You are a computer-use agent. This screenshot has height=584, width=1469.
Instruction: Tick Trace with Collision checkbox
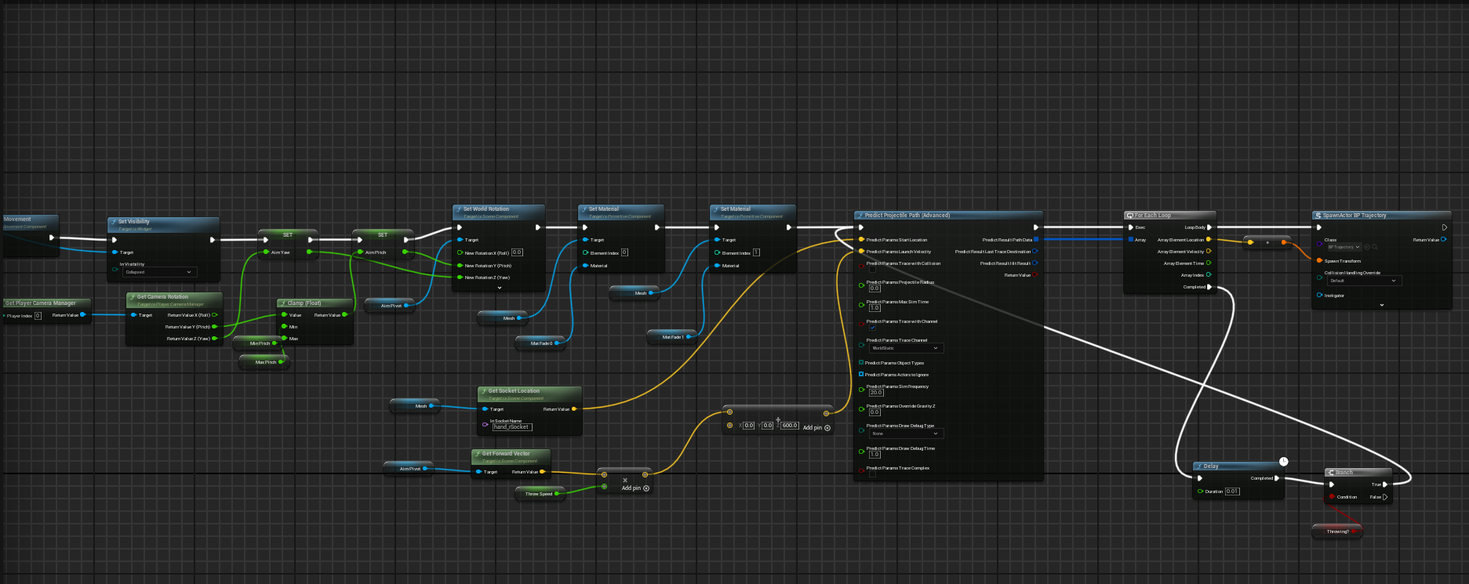point(872,269)
